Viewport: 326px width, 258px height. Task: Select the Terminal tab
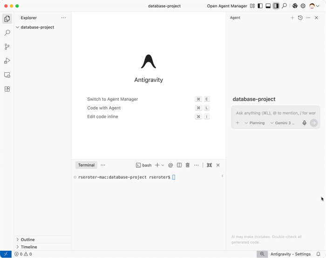[86, 165]
